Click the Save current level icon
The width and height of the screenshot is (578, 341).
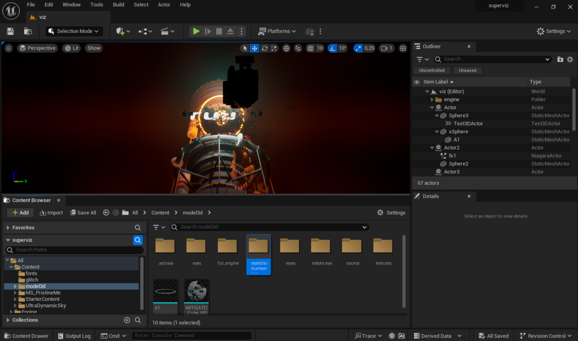10,31
